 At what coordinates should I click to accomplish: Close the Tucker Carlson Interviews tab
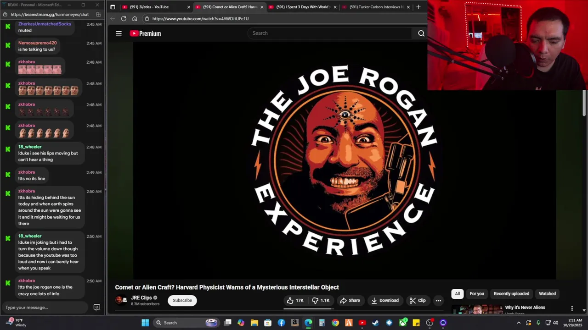408,7
